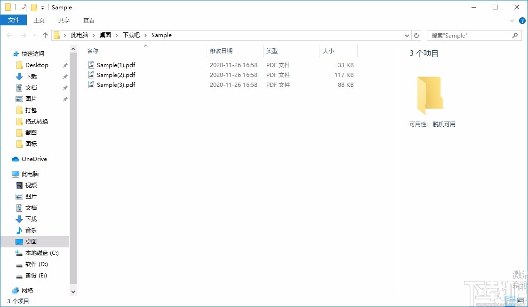
Task: Open the address bar history dropdown
Action: tap(407, 35)
